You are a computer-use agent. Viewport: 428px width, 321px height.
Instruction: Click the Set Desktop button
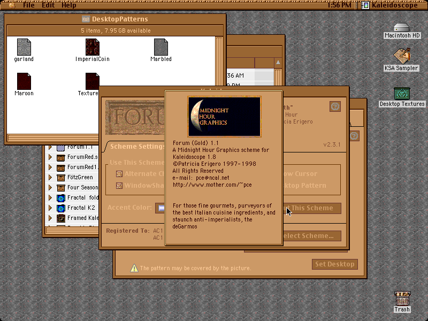[335, 264]
